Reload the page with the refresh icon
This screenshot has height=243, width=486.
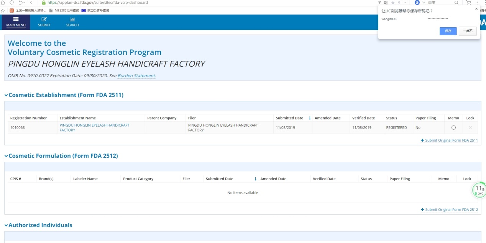click(x=11, y=3)
